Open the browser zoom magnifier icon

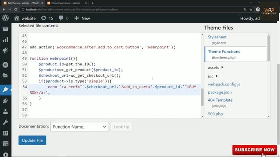(x=245, y=10)
